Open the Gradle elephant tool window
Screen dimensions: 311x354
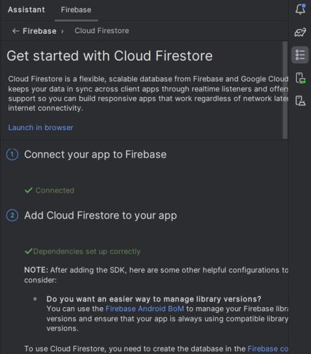[301, 32]
